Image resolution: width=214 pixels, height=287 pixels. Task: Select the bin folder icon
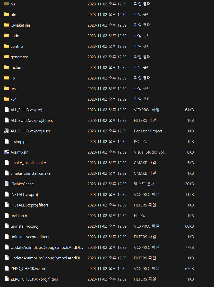coord(7,14)
